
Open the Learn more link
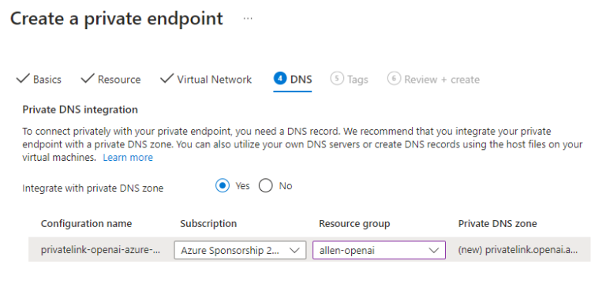pos(128,158)
